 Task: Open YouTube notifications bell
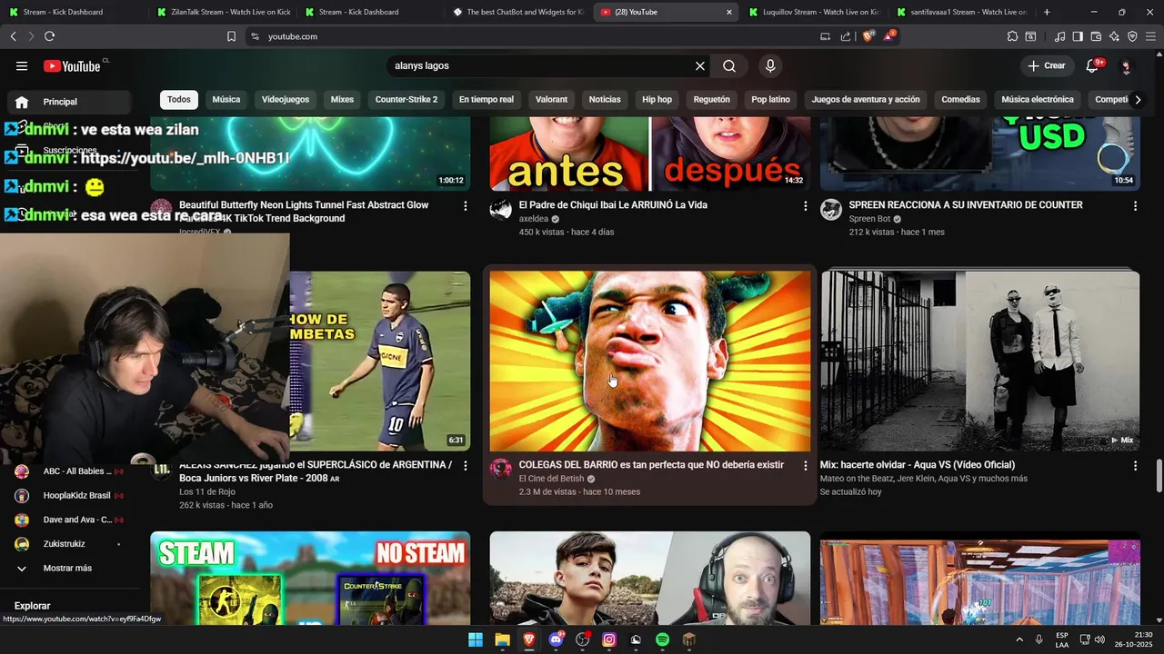1093,65
